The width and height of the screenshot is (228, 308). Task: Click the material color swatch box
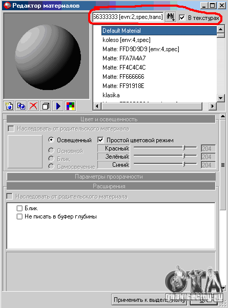coord(25,151)
